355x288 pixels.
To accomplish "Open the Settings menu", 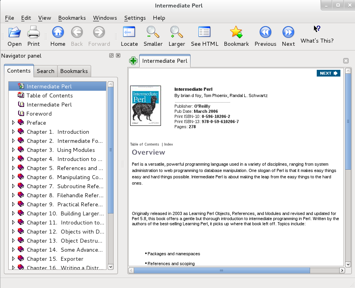I will [135, 18].
